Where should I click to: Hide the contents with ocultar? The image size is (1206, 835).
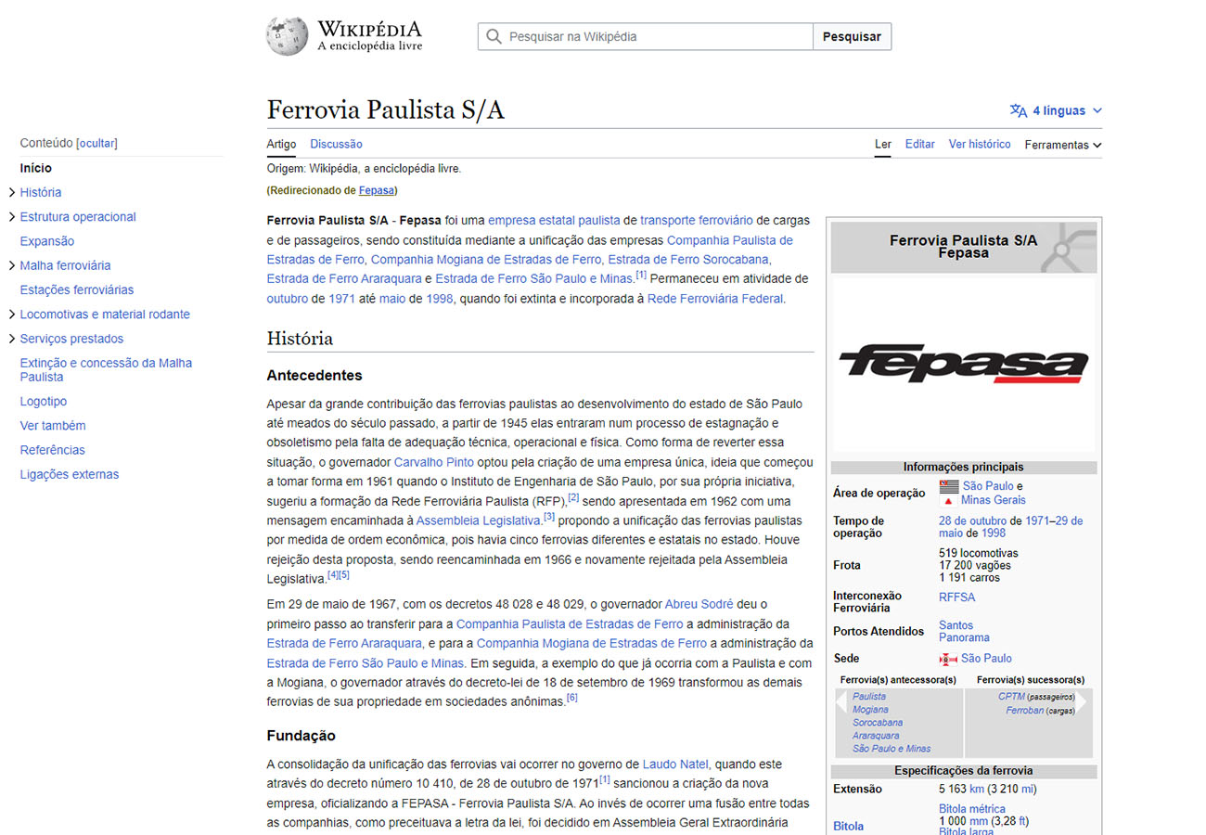click(x=96, y=143)
